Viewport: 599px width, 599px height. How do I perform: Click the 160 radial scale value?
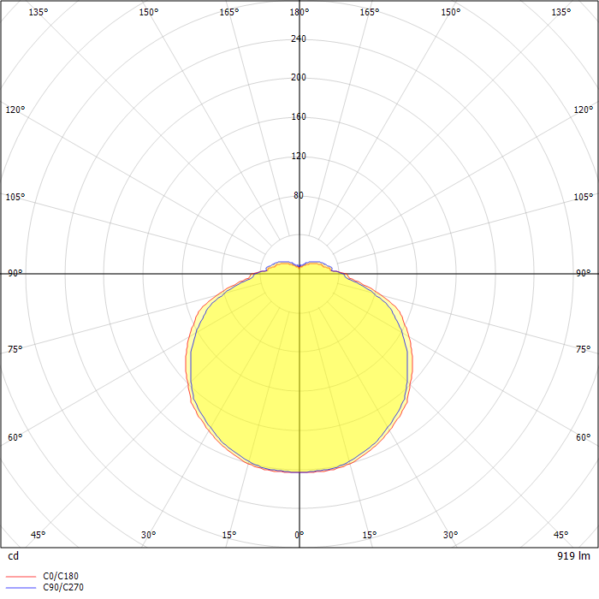(x=299, y=117)
